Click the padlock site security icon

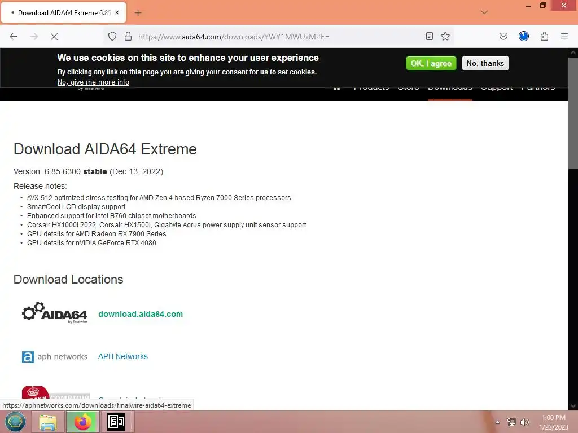(x=128, y=36)
